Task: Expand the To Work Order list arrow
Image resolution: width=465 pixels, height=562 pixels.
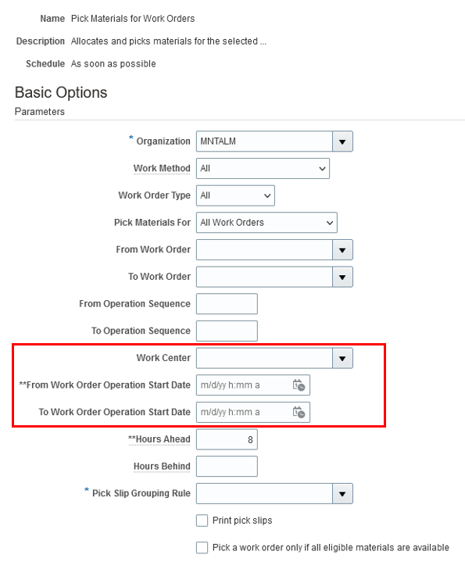Action: 342,277
